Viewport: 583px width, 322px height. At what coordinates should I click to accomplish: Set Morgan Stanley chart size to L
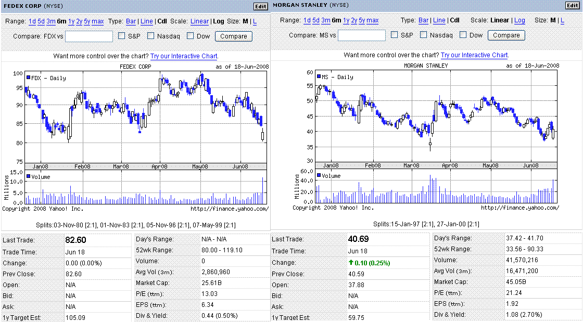coord(562,20)
